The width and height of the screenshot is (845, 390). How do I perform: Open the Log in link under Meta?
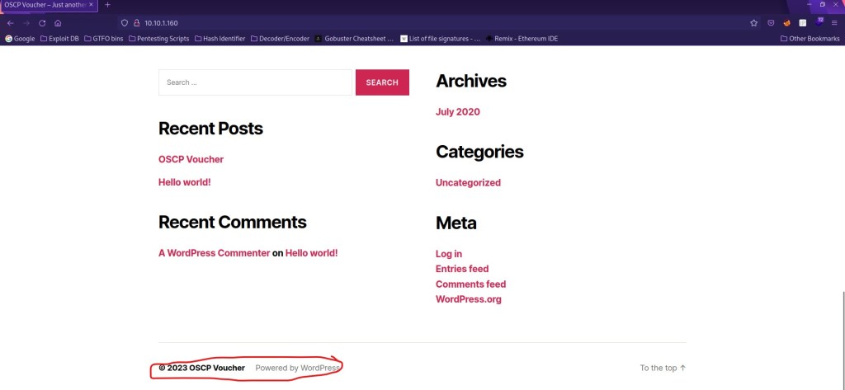click(449, 254)
